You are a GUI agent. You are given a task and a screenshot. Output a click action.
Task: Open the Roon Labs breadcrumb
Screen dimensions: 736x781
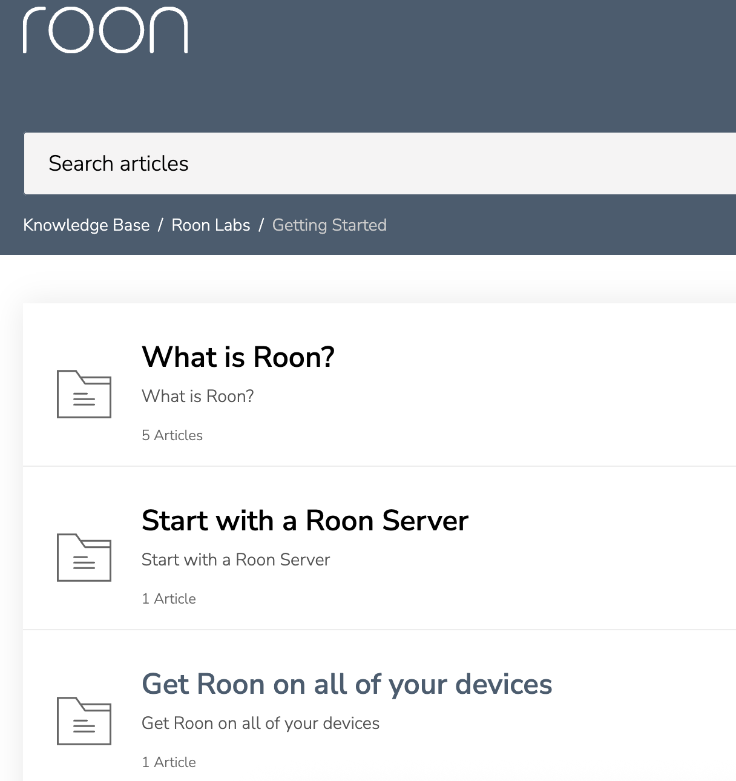point(211,225)
